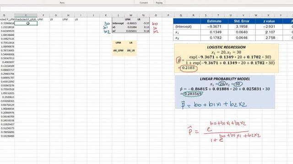Select column L header
The width and height of the screenshot is (293, 164).
click(118, 15)
